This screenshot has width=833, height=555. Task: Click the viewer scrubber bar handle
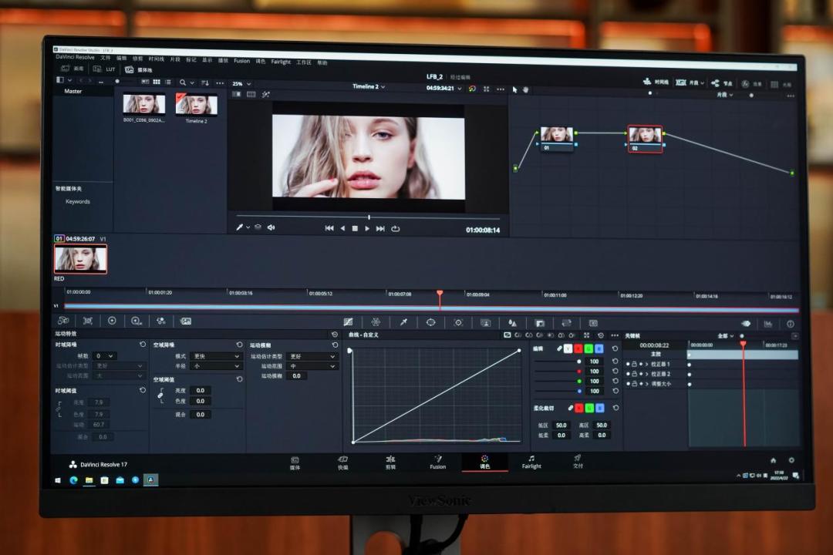pos(369,217)
